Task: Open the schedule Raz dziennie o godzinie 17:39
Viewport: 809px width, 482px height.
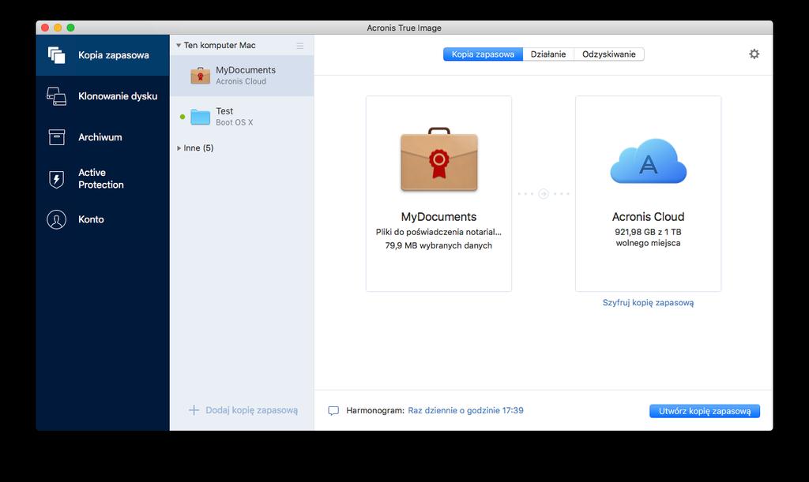Action: (465, 410)
